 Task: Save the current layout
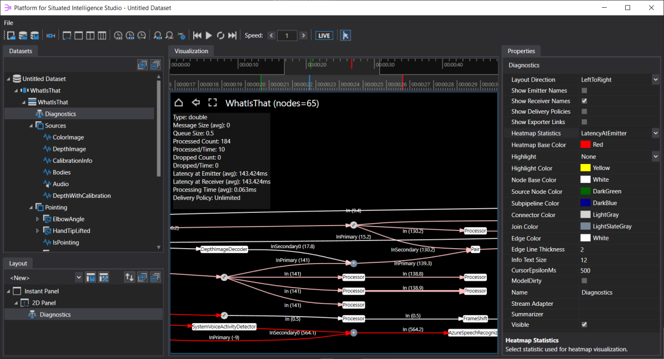[x=90, y=278]
